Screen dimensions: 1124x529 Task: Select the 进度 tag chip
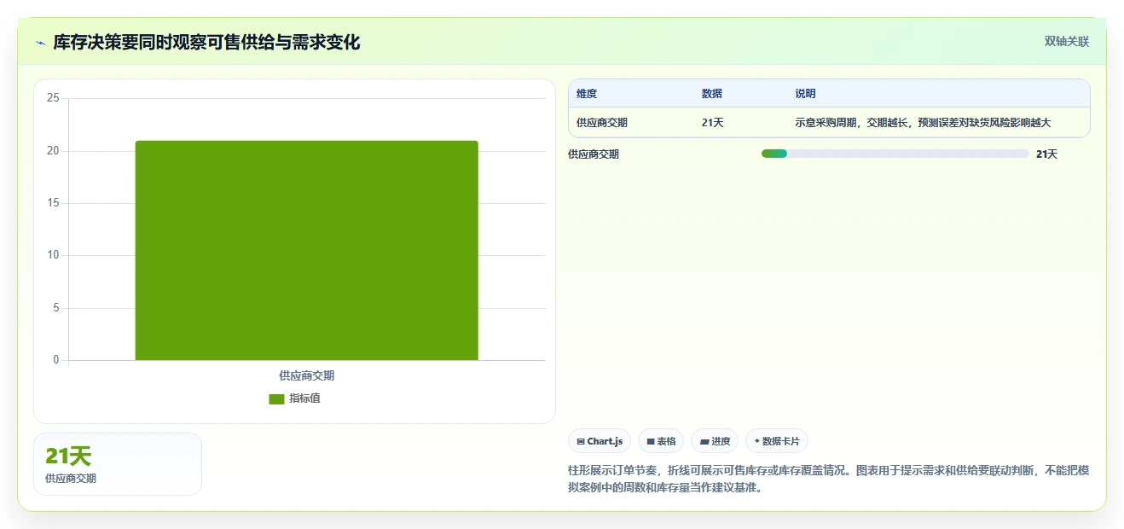pyautogui.click(x=715, y=441)
